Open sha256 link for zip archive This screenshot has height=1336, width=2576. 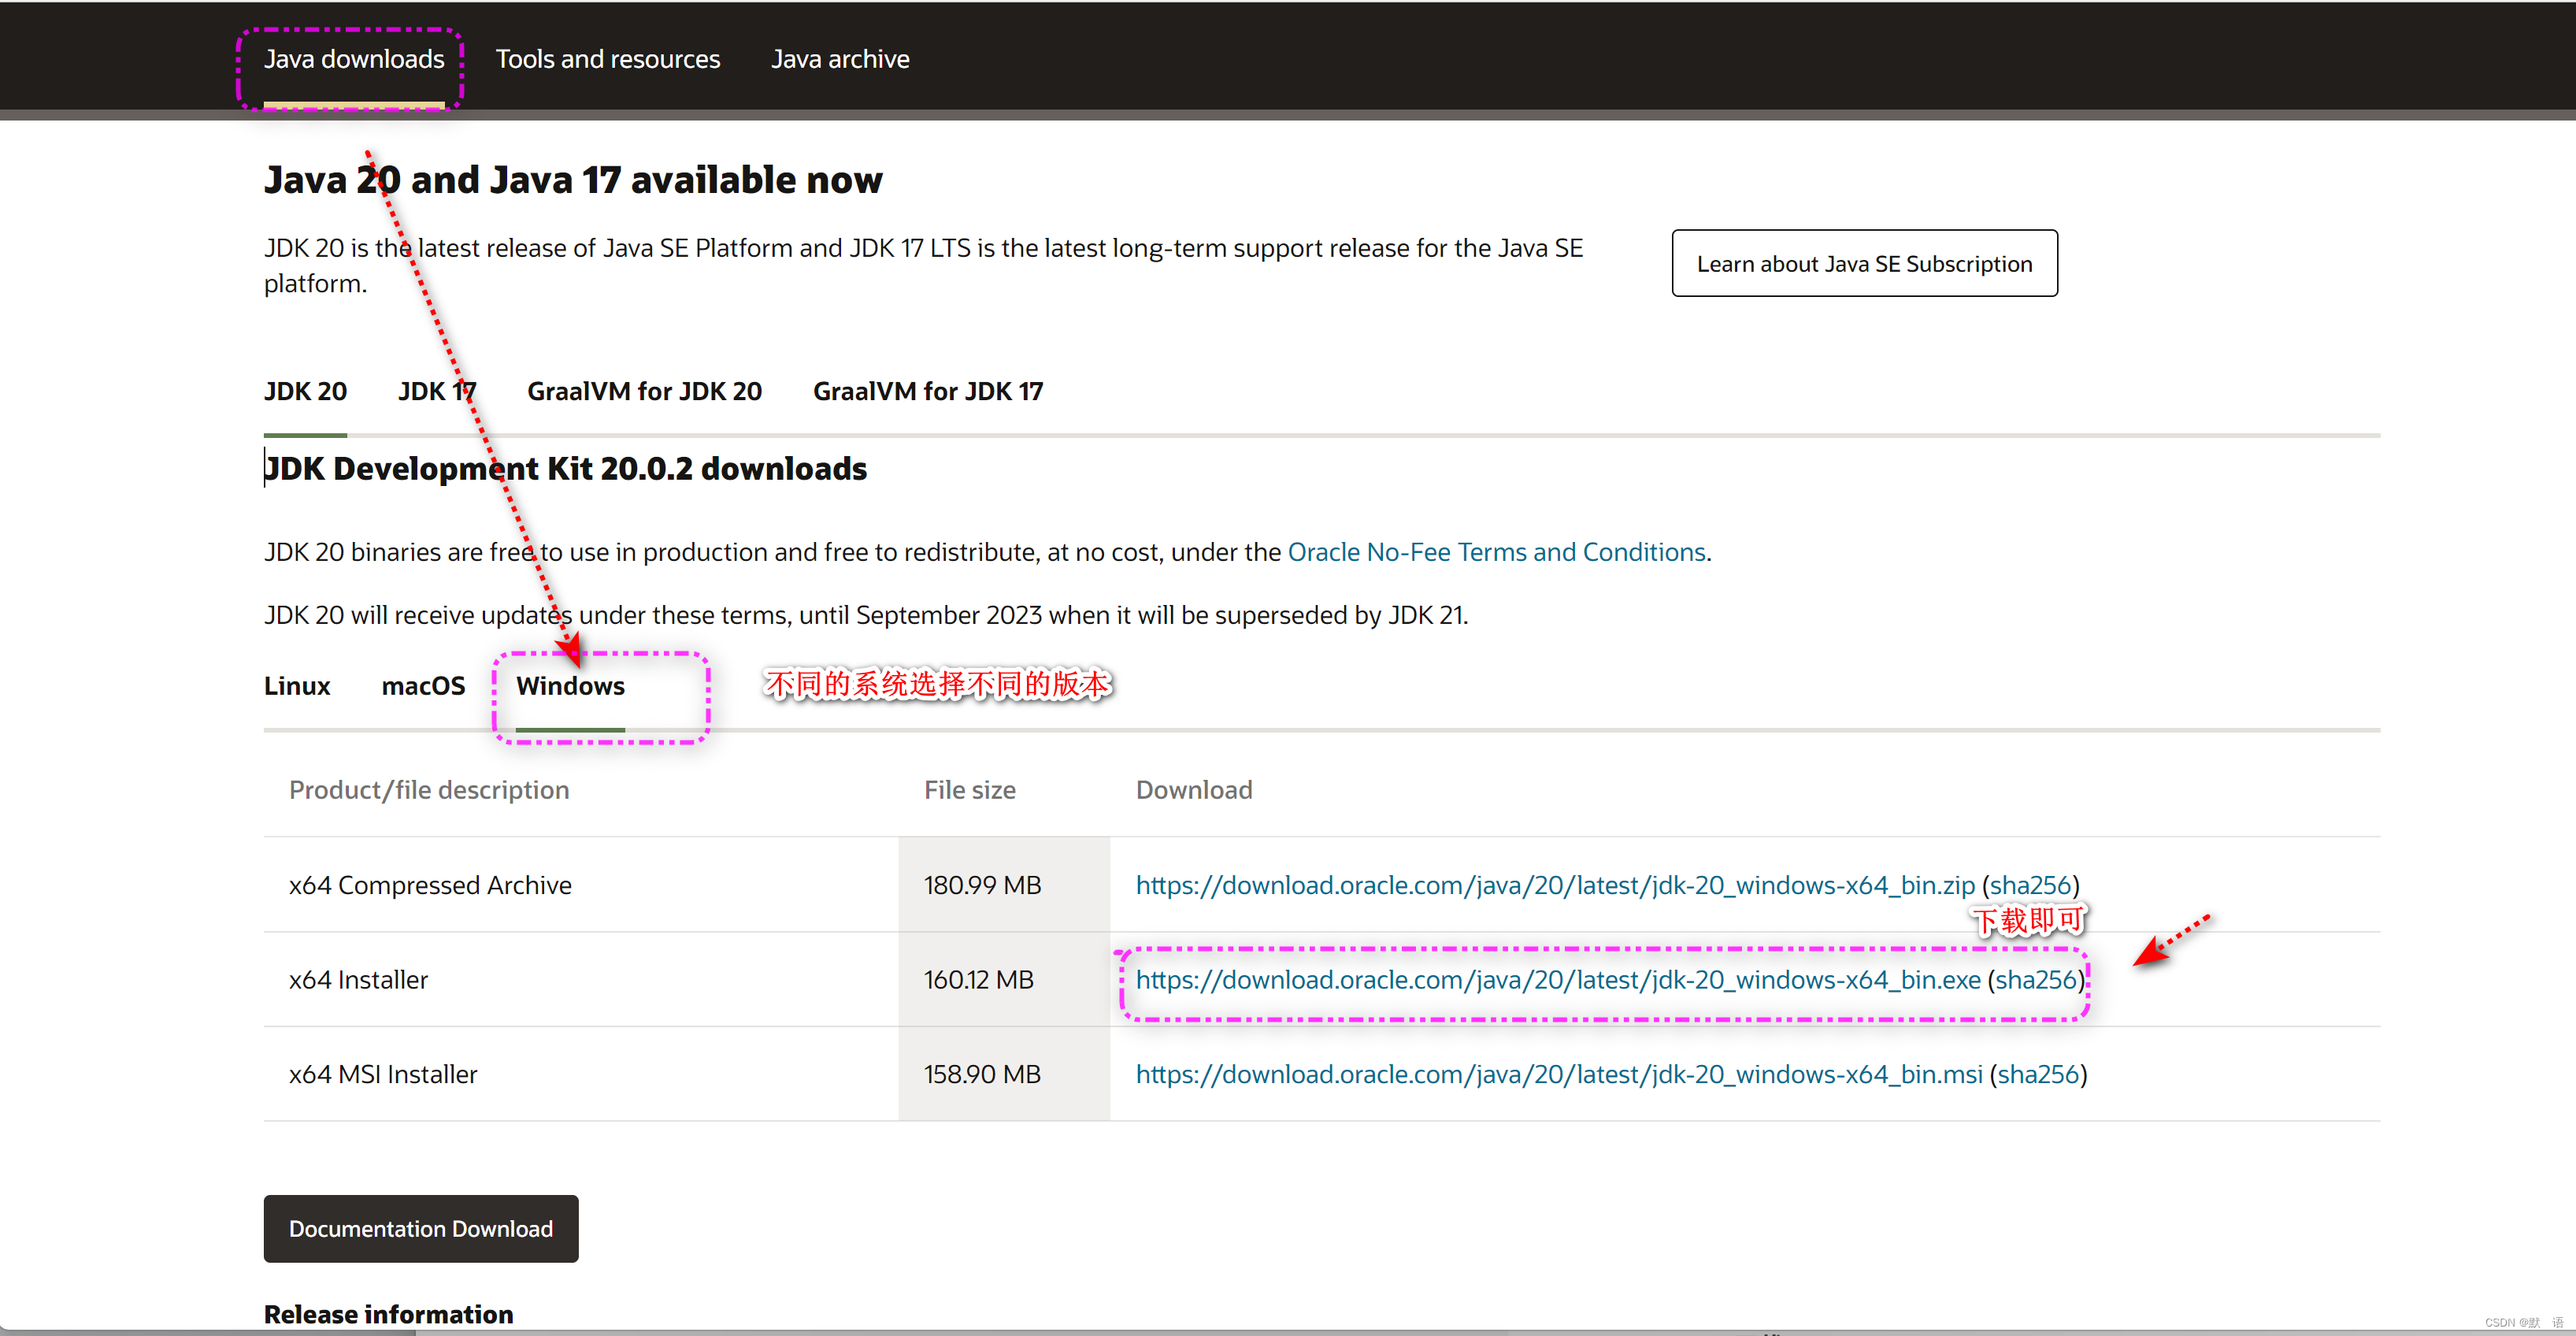click(2030, 885)
